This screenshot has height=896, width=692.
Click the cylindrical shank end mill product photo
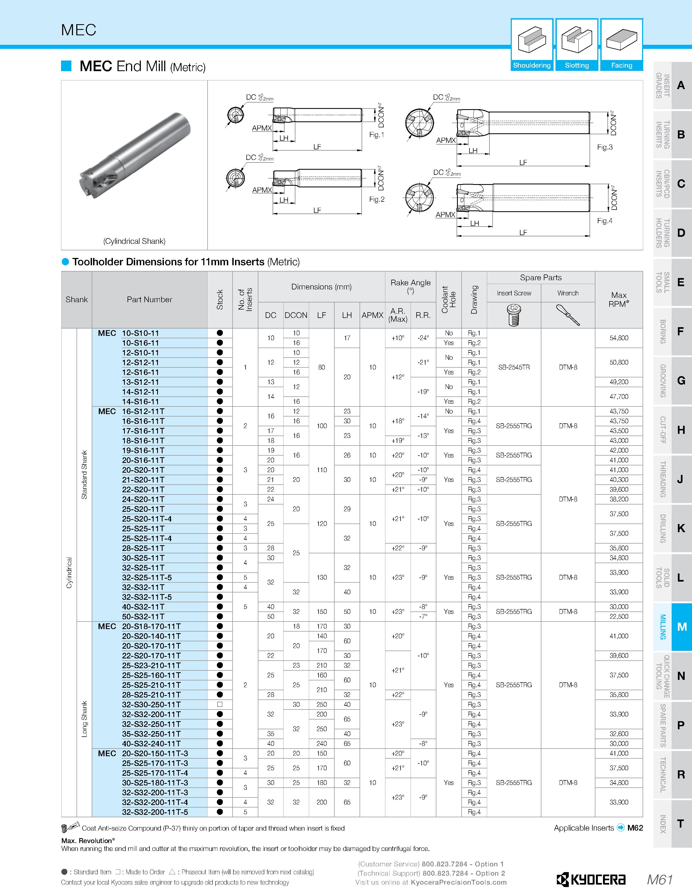click(x=134, y=156)
